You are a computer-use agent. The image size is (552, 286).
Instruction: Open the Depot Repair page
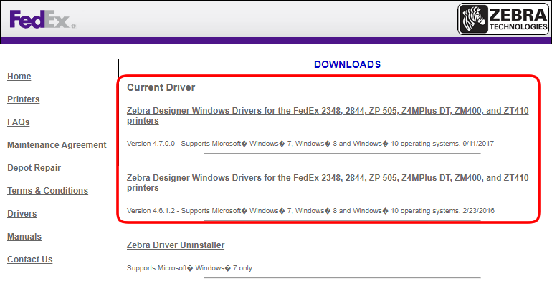(x=34, y=168)
